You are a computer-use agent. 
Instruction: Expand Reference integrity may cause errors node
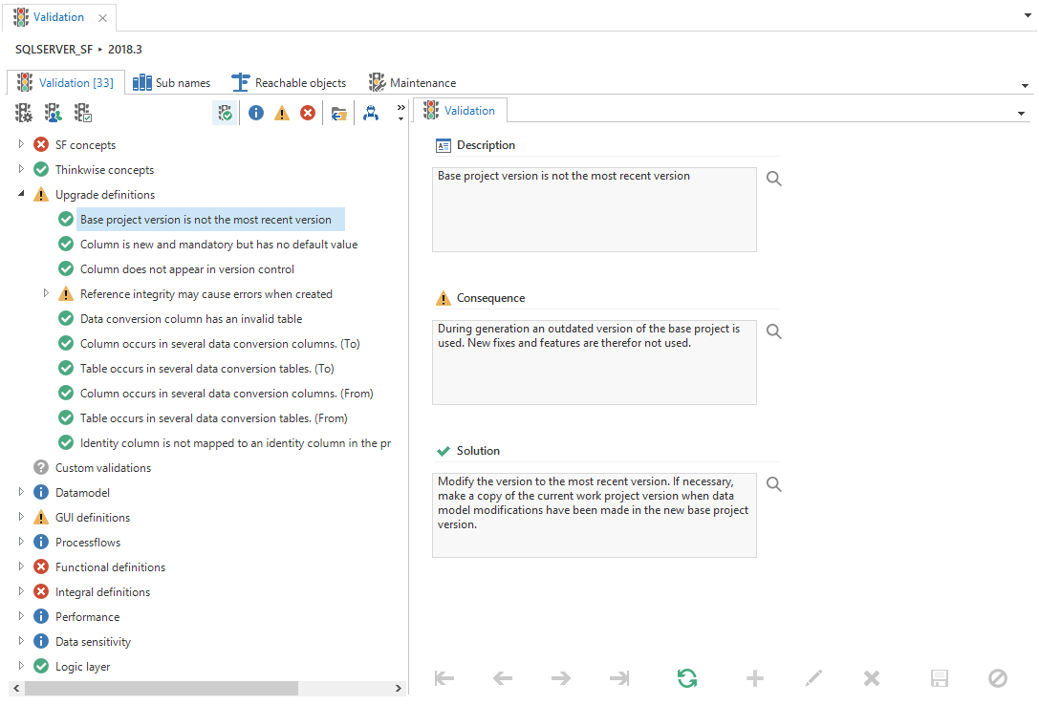46,293
